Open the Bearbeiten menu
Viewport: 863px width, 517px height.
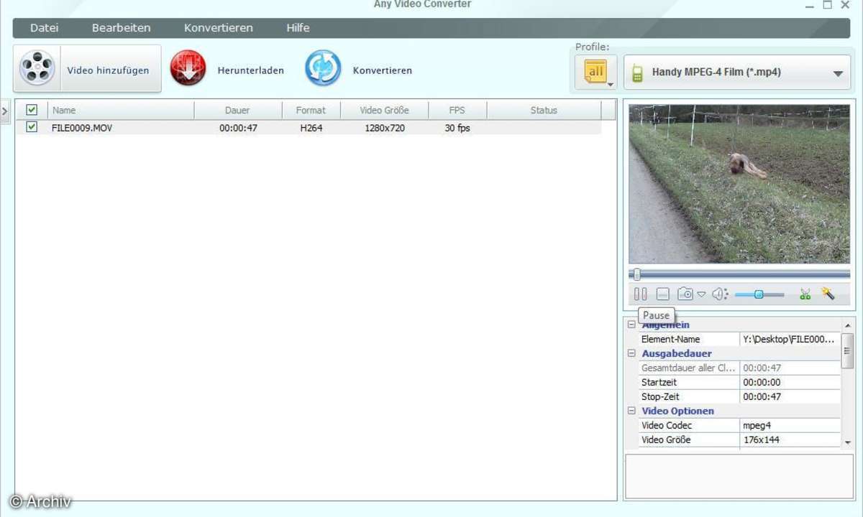[121, 28]
